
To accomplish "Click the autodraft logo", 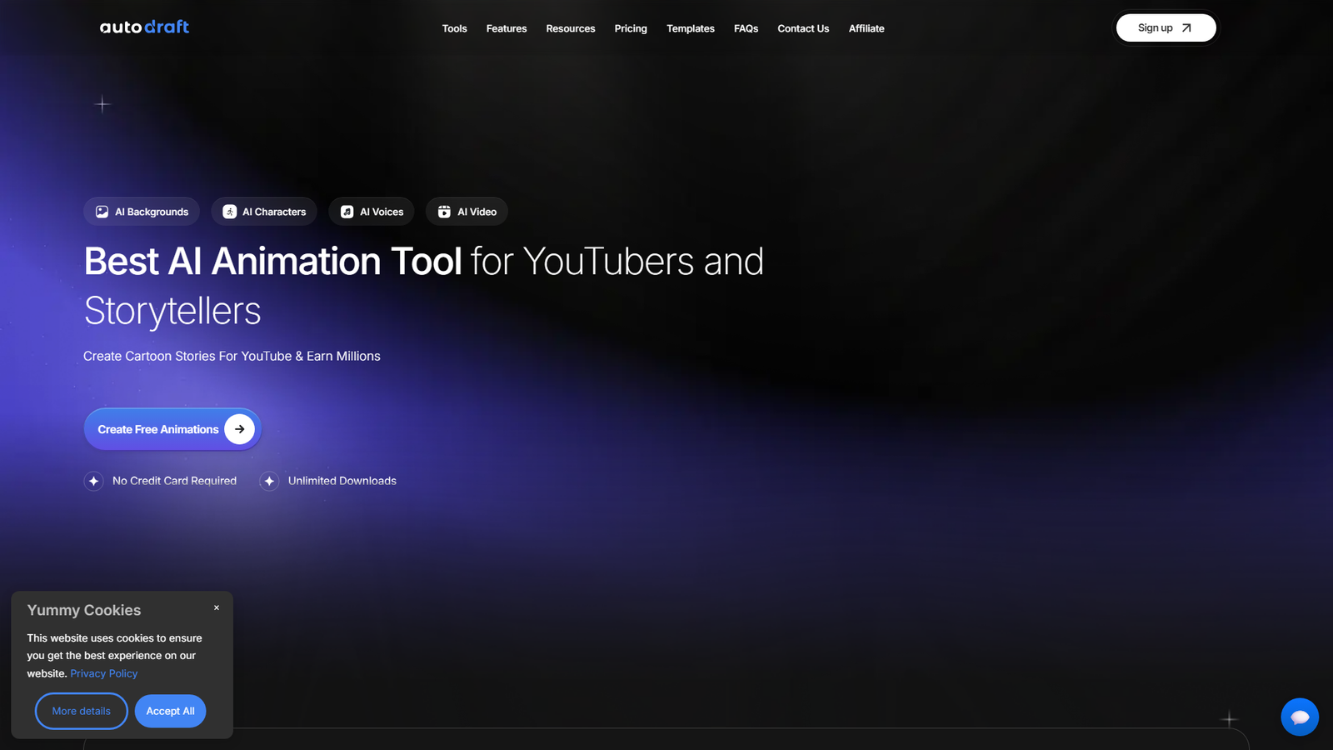I will 144,27.
